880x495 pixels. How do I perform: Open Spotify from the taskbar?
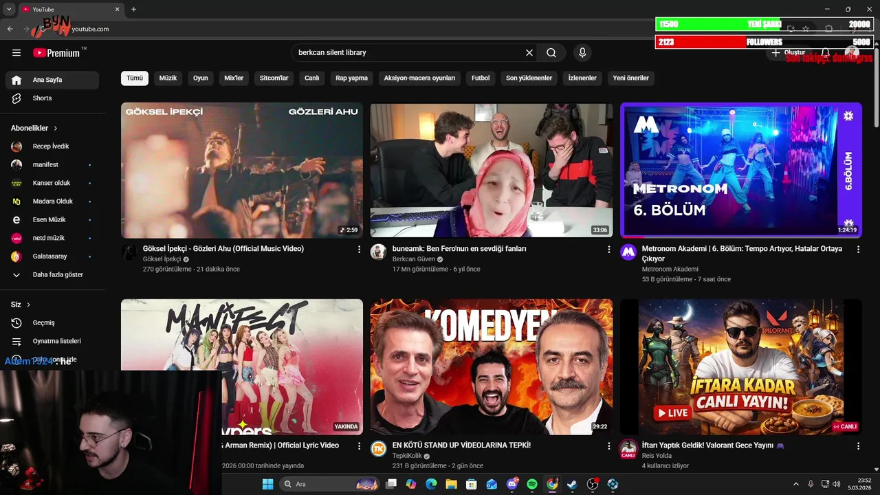click(x=532, y=484)
